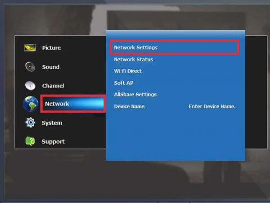This screenshot has height=203, width=270.
Task: Open Network Settings
Action: point(175,48)
